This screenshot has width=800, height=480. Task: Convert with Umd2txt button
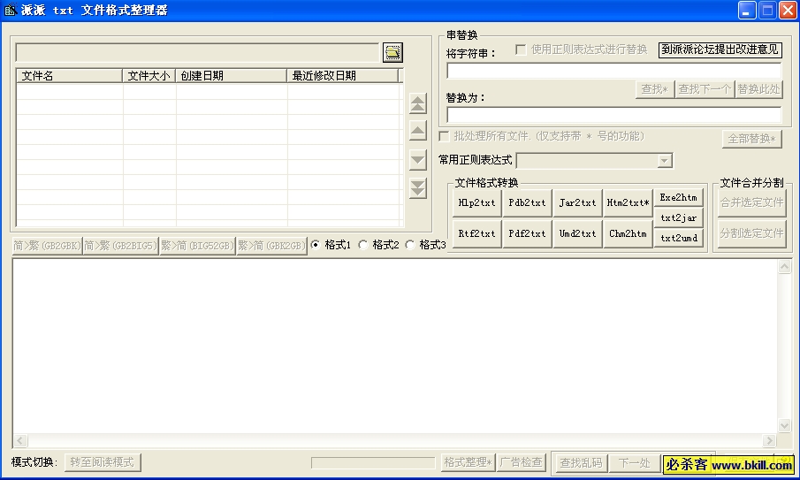point(577,234)
